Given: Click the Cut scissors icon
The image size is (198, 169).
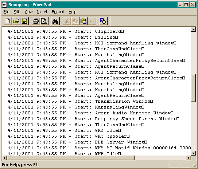Looking at the screenshot, I should coord(67,21).
